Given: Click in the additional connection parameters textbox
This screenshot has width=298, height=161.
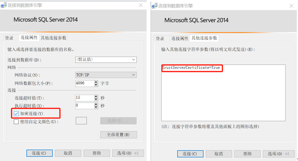Looking at the screenshot, I should pos(223,93).
